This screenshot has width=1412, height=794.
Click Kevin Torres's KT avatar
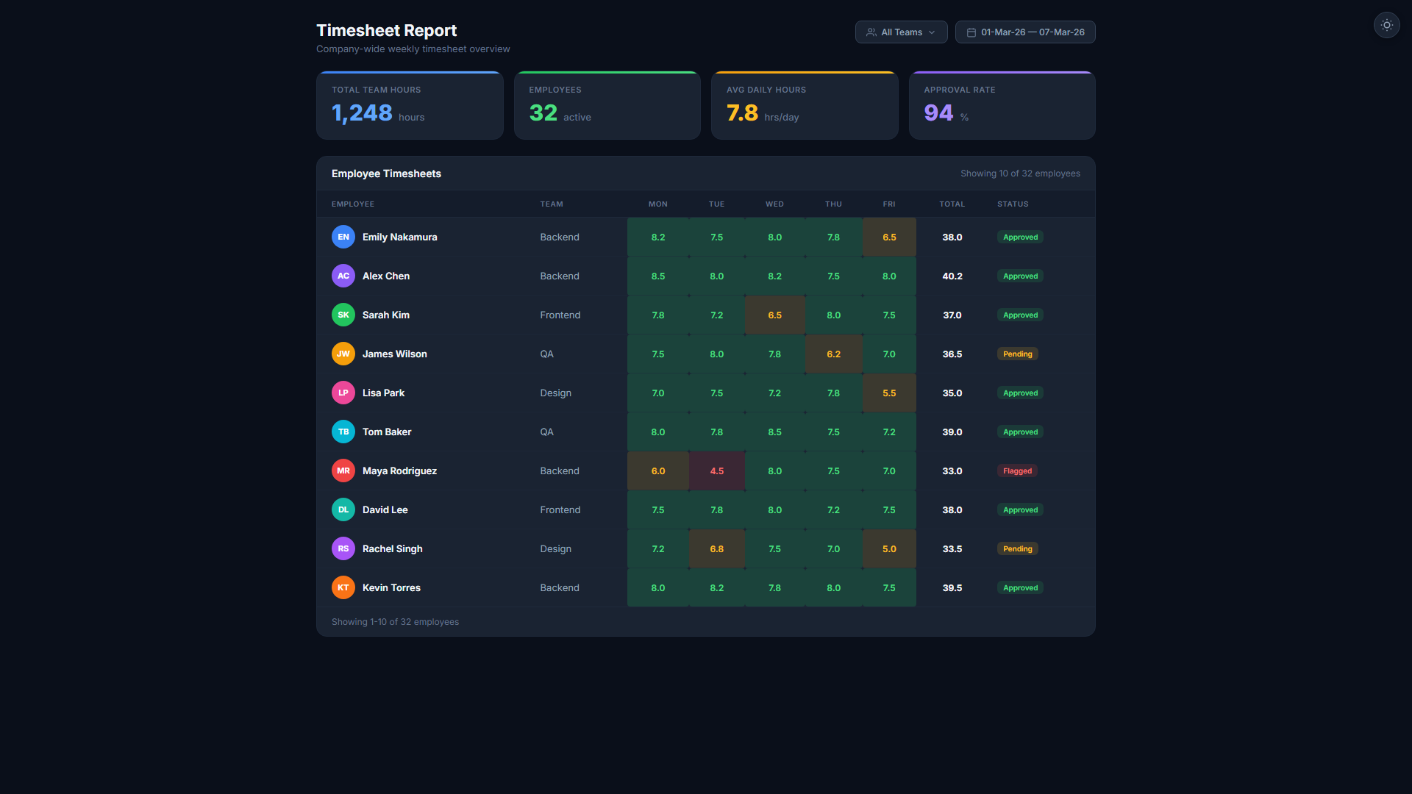[343, 587]
